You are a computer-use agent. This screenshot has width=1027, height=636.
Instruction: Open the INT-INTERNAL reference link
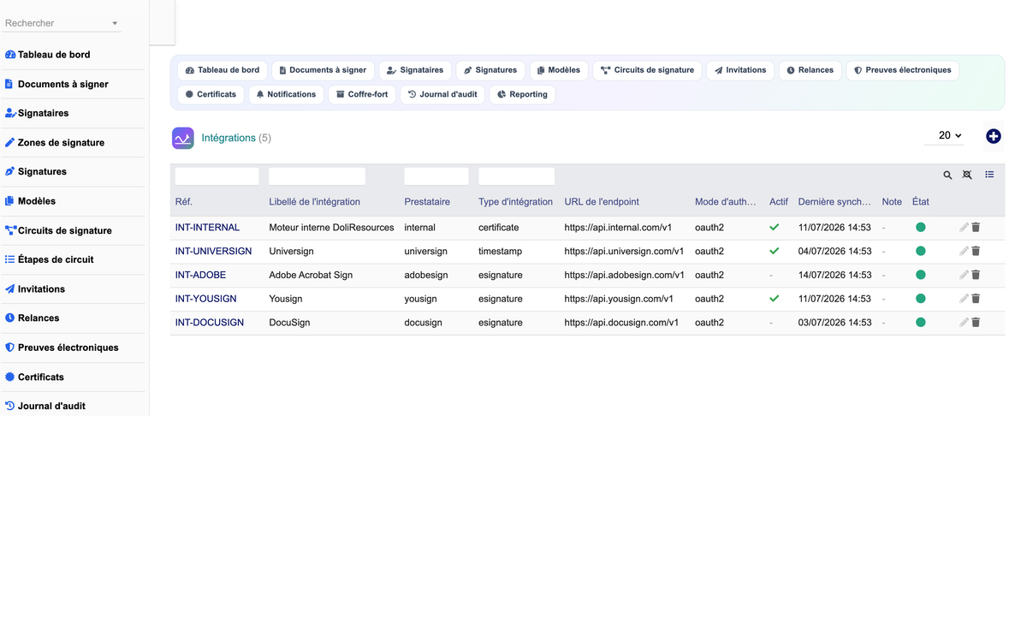click(x=207, y=228)
